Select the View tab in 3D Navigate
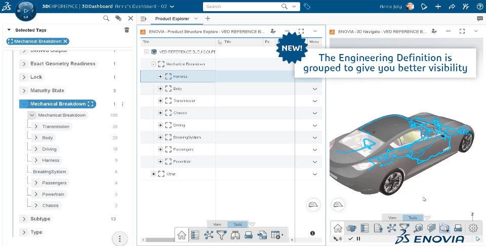 click(x=392, y=218)
